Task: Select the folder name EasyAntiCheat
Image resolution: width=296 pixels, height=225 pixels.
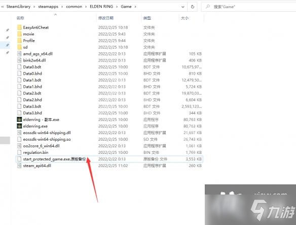Action: (36, 27)
